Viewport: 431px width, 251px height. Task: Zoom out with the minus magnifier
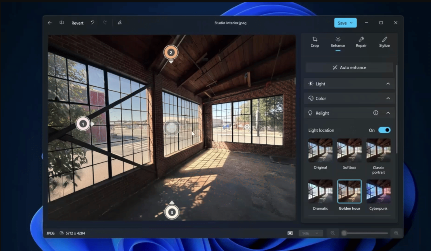333,233
